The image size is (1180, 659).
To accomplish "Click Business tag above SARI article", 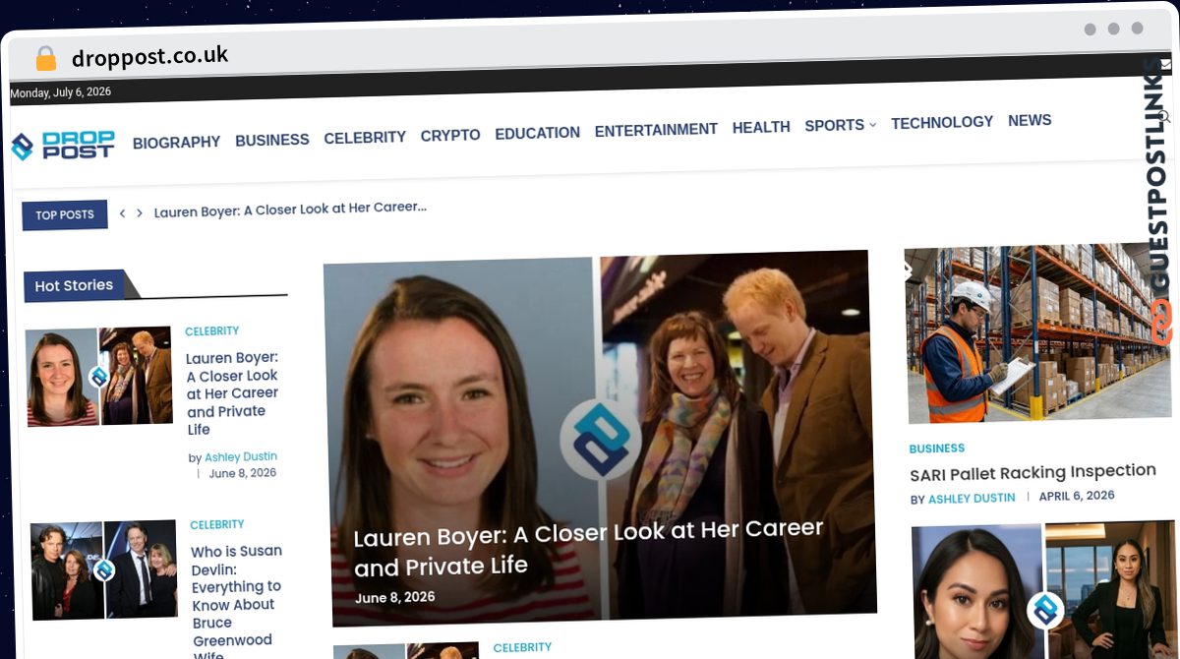I will (x=937, y=449).
